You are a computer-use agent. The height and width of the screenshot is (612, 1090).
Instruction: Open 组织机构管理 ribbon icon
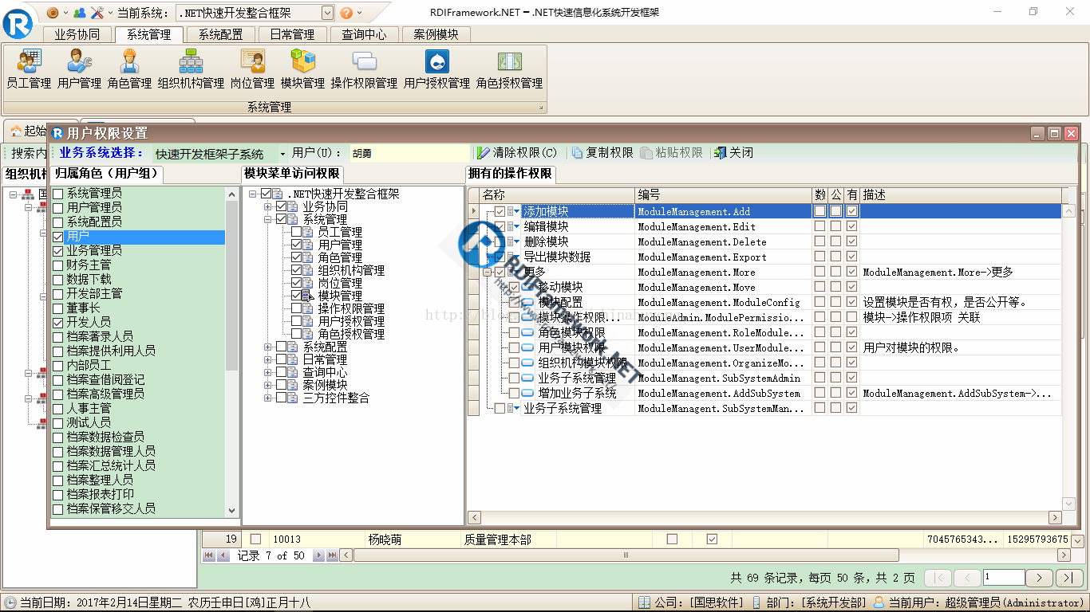point(191,69)
